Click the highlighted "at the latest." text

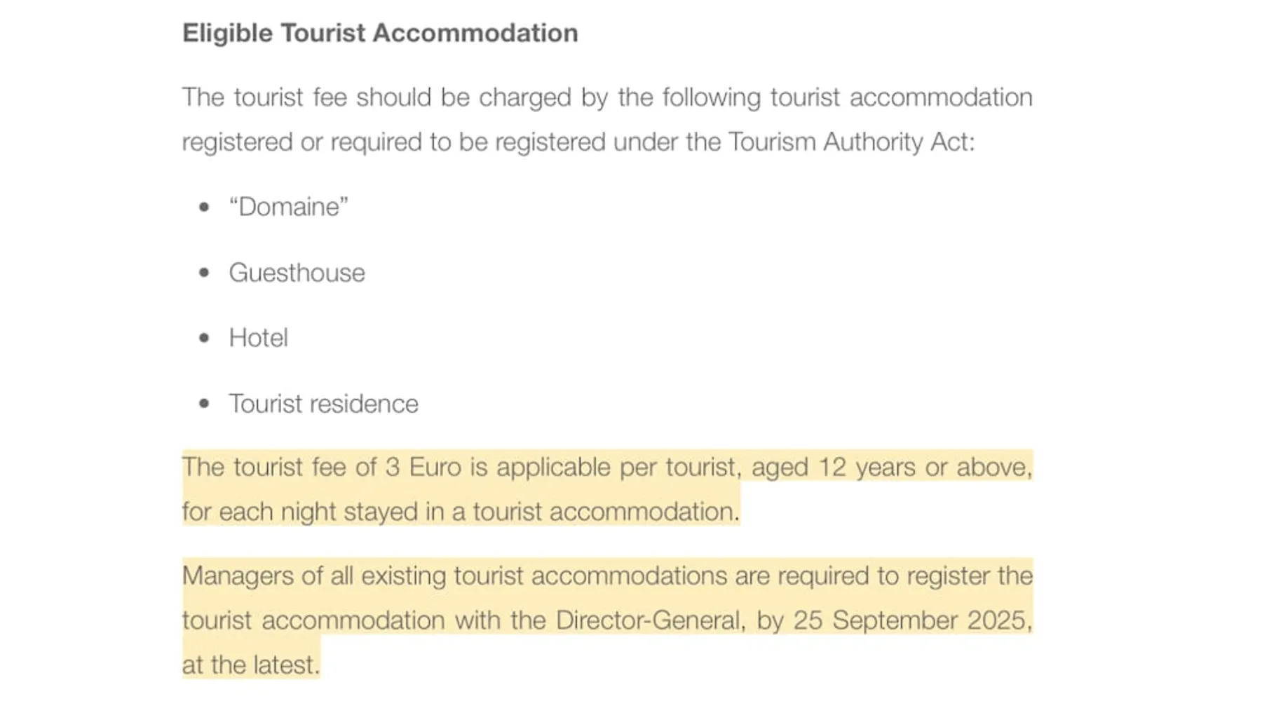pos(250,665)
